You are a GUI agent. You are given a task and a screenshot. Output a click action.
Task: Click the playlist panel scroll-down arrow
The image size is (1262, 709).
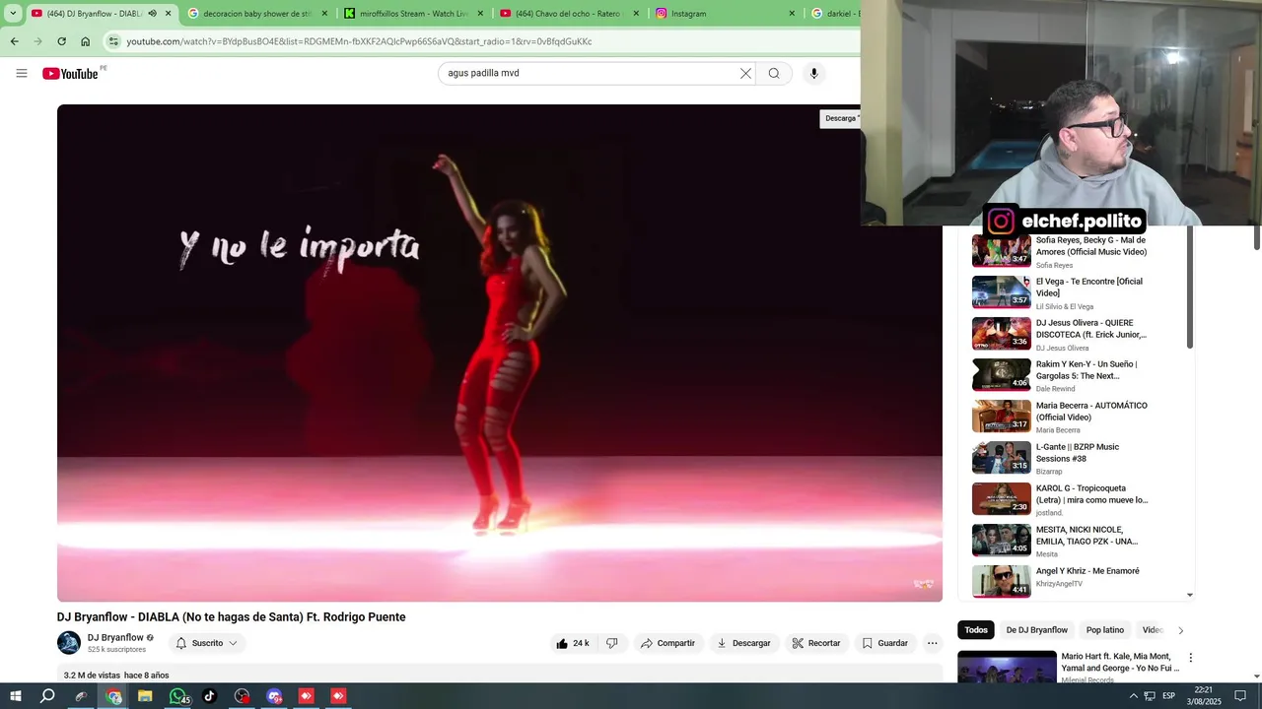click(x=1190, y=595)
